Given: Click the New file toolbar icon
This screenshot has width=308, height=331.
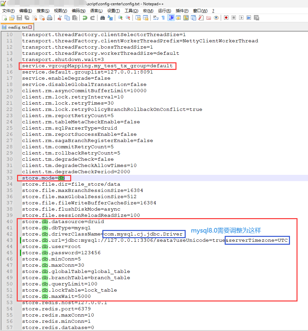Looking at the screenshot, I should (x=5, y=18).
